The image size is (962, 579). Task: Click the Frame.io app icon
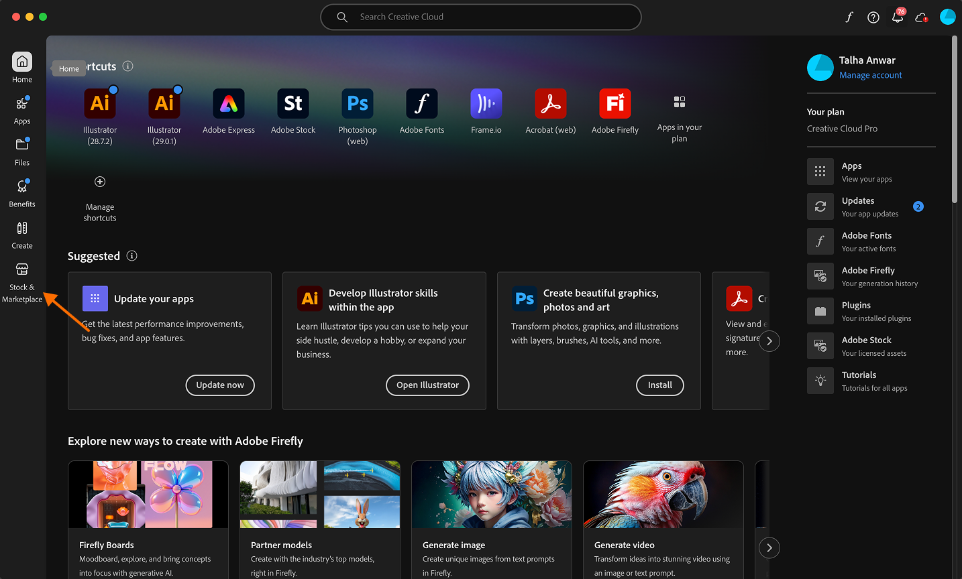click(486, 104)
